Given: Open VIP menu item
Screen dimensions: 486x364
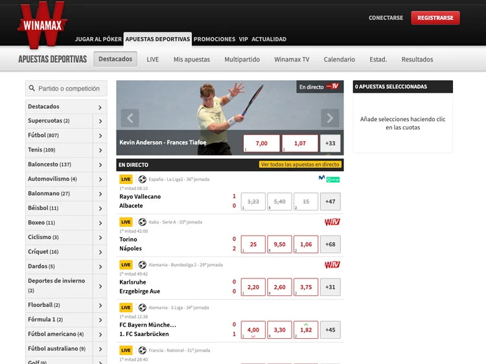Looking at the screenshot, I should pos(243,40).
